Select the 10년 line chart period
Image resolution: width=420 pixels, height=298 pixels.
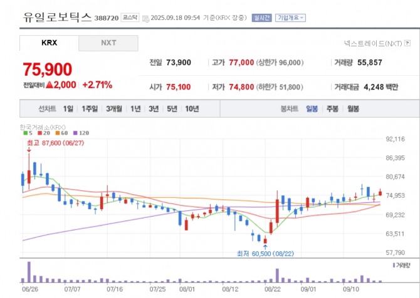[192, 109]
